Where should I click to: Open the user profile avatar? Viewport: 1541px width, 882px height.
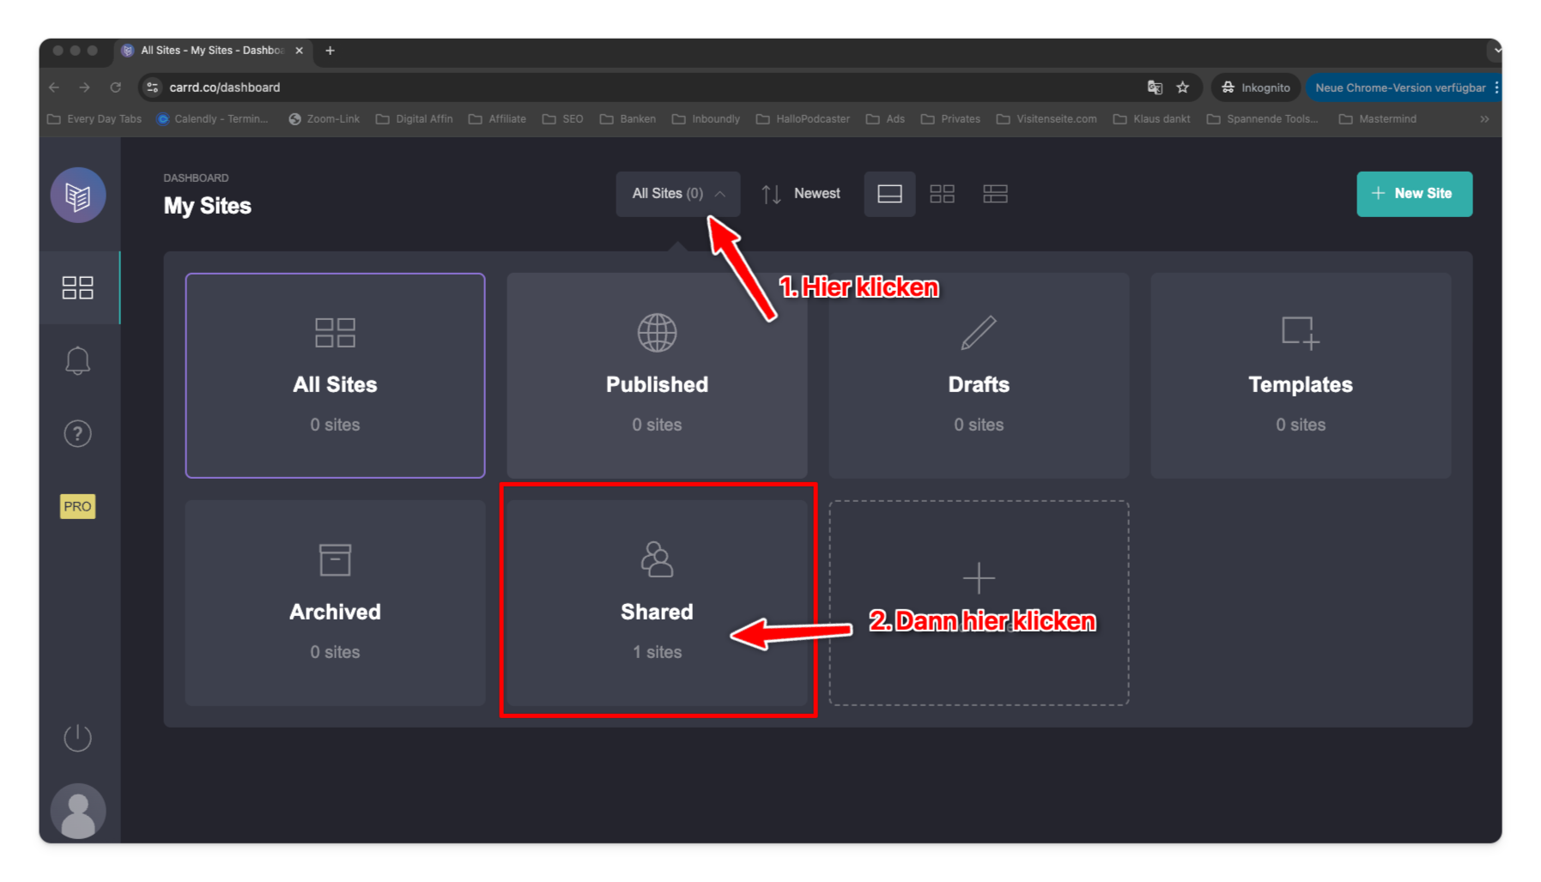[77, 812]
